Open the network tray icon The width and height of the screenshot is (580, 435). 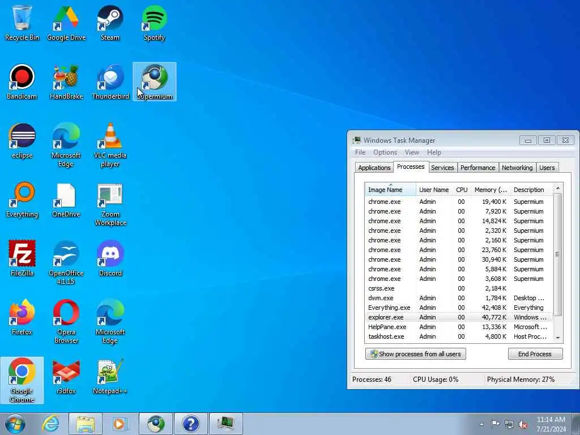(x=509, y=424)
